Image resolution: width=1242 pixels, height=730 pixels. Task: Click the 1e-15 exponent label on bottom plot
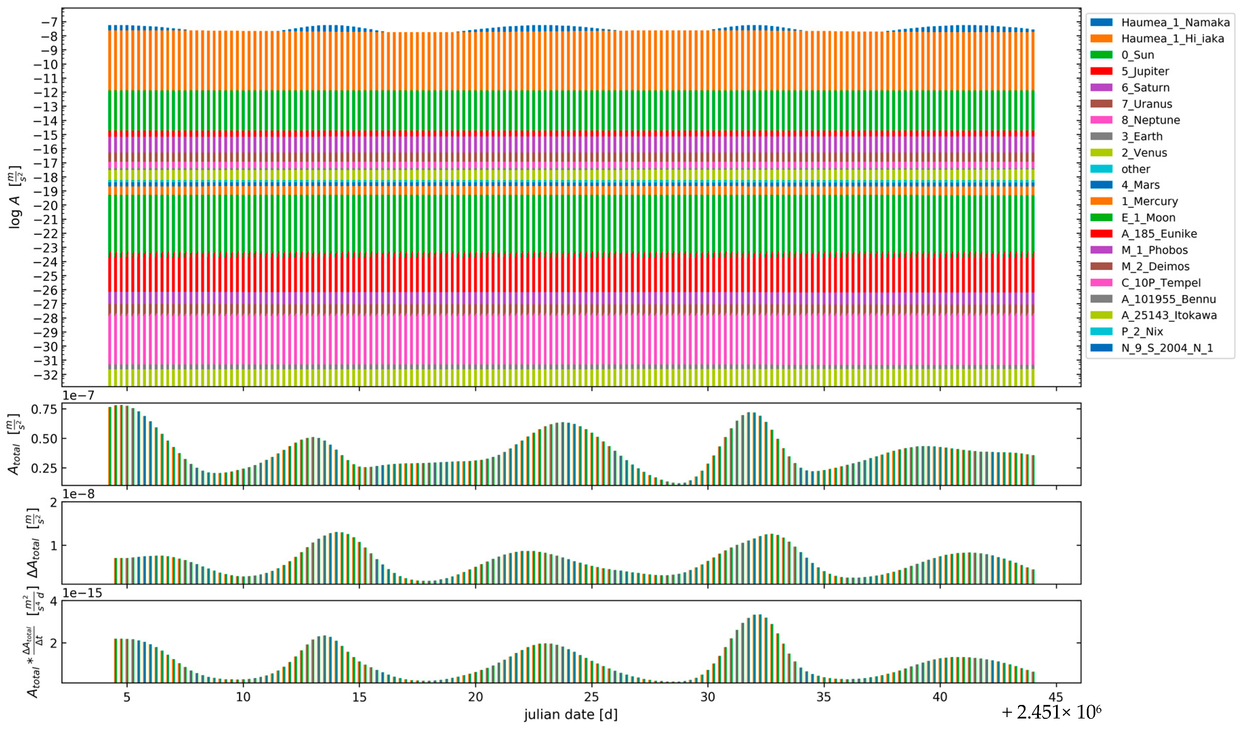[x=82, y=593]
